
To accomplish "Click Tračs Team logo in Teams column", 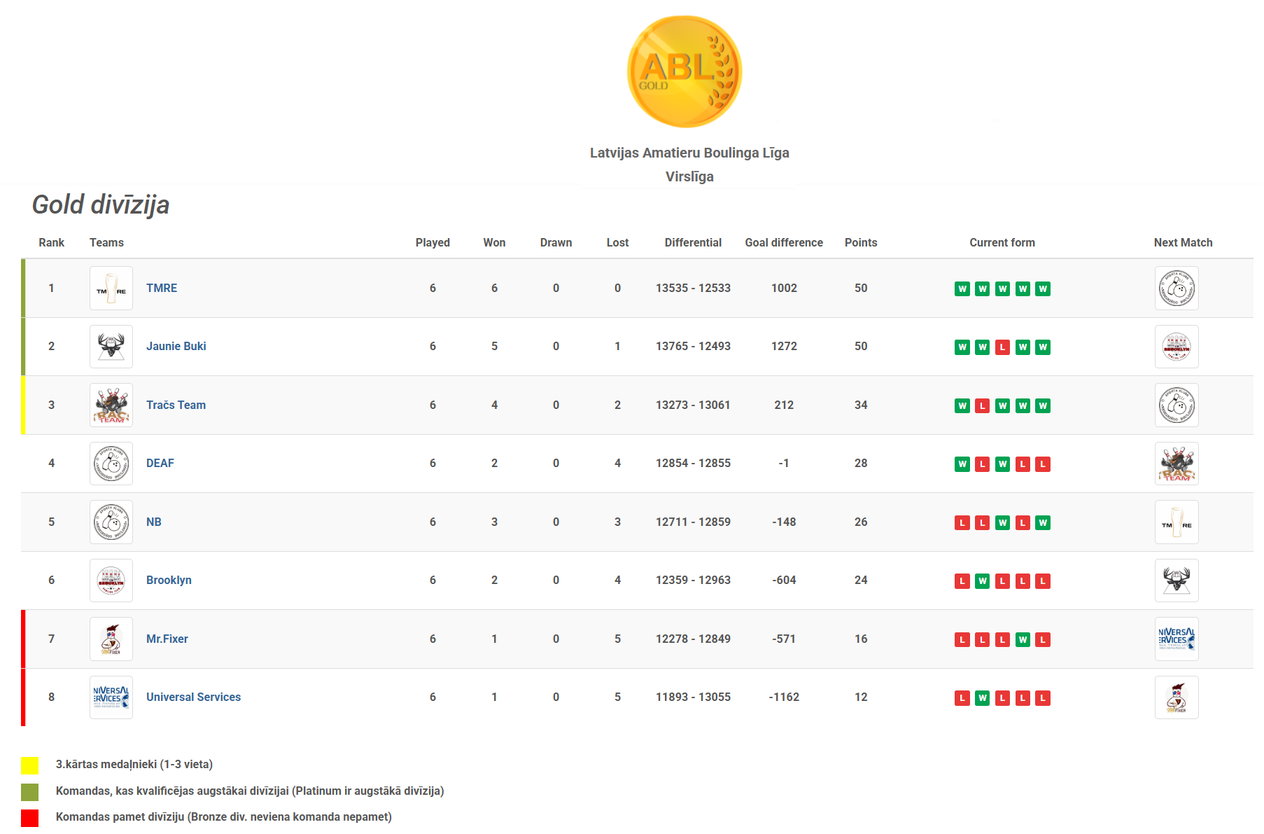I will point(111,405).
